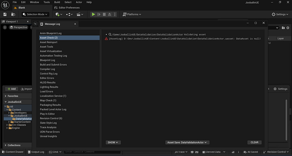Open the Cmd console type dropdown
The image size is (292, 156).
click(55, 152)
